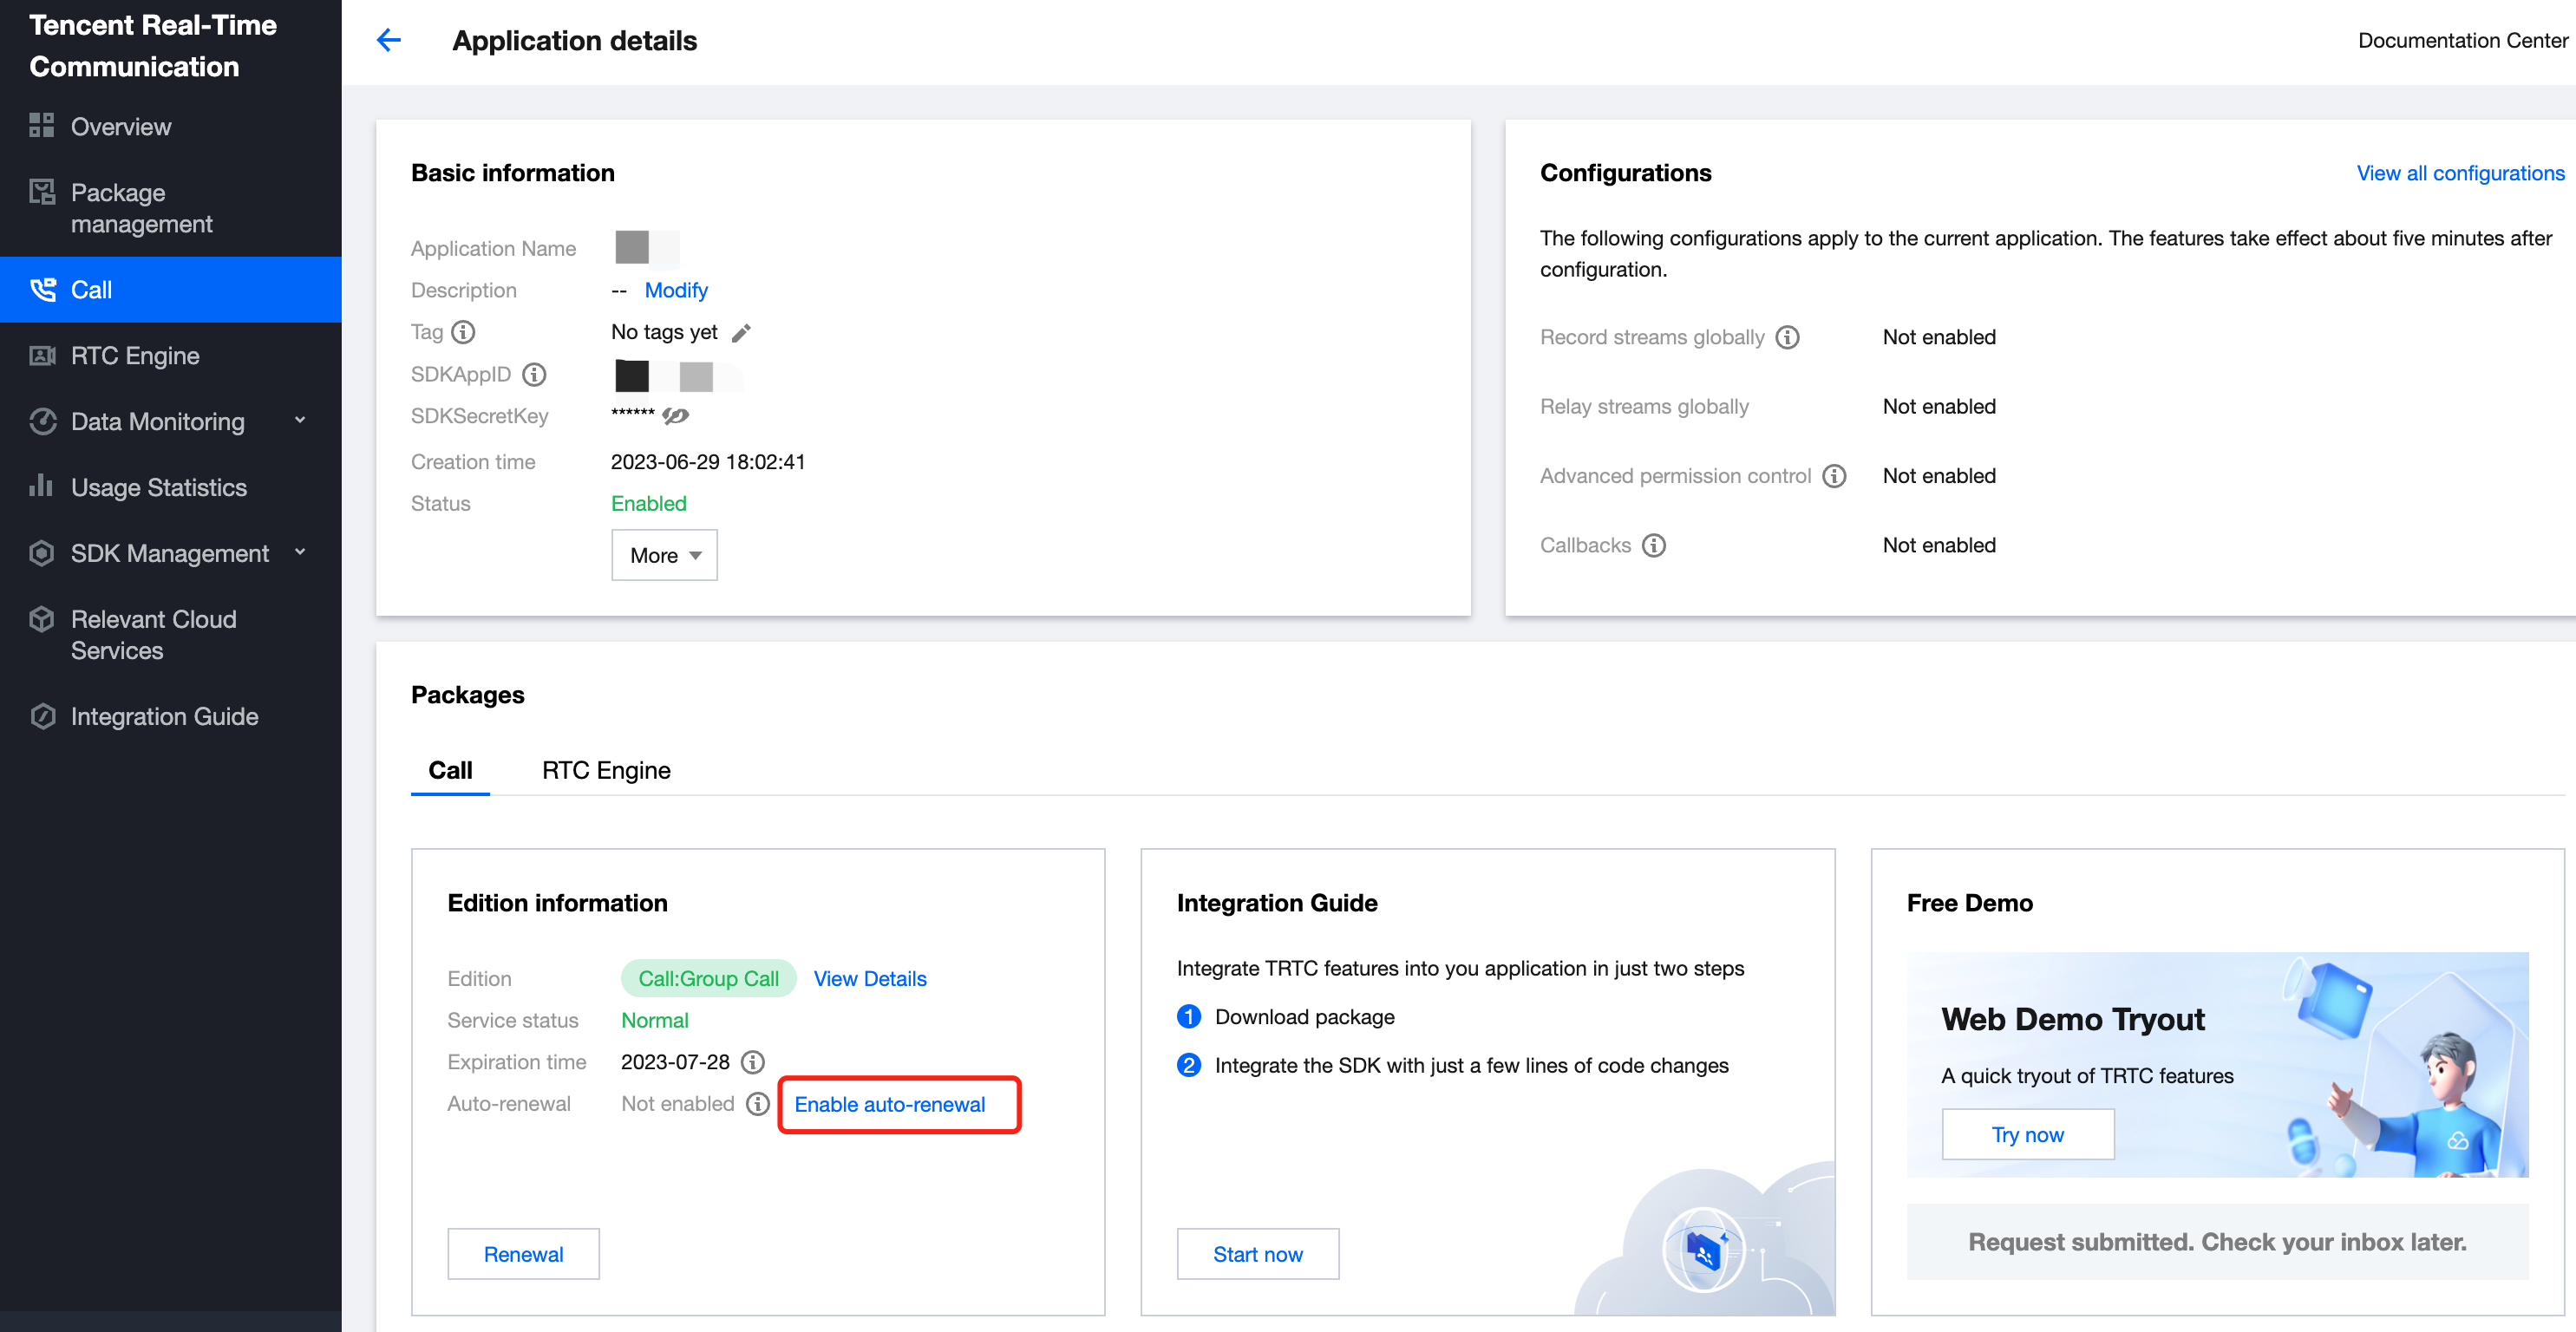
Task: Click info icon next to Expiration time
Action: click(x=753, y=1062)
